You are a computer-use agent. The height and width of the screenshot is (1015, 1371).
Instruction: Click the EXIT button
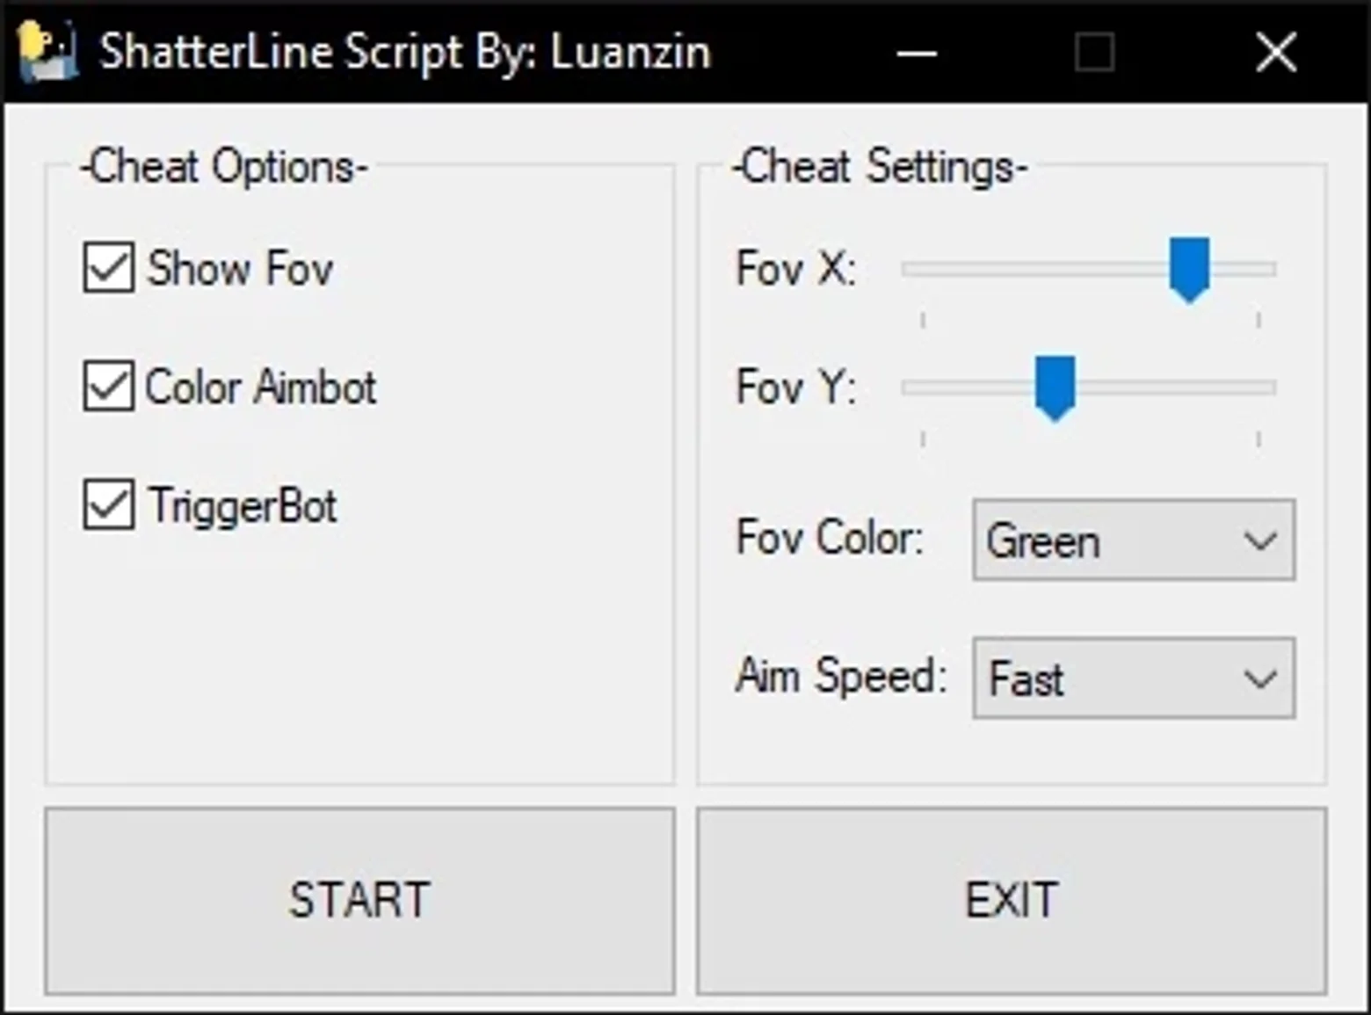tap(1012, 901)
